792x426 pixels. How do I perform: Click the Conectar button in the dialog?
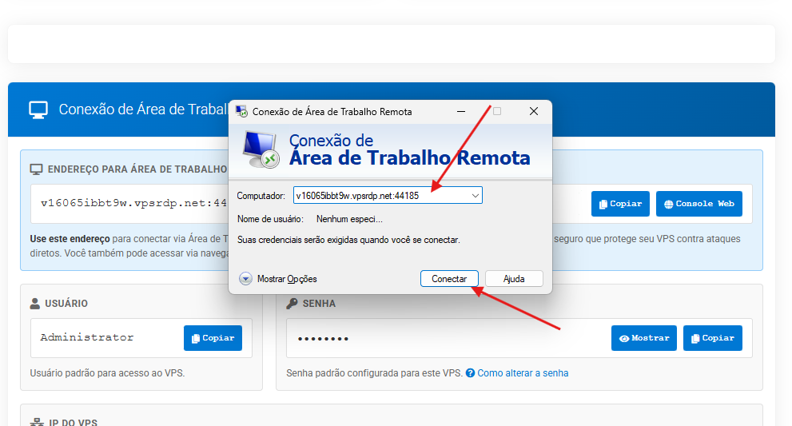click(449, 279)
